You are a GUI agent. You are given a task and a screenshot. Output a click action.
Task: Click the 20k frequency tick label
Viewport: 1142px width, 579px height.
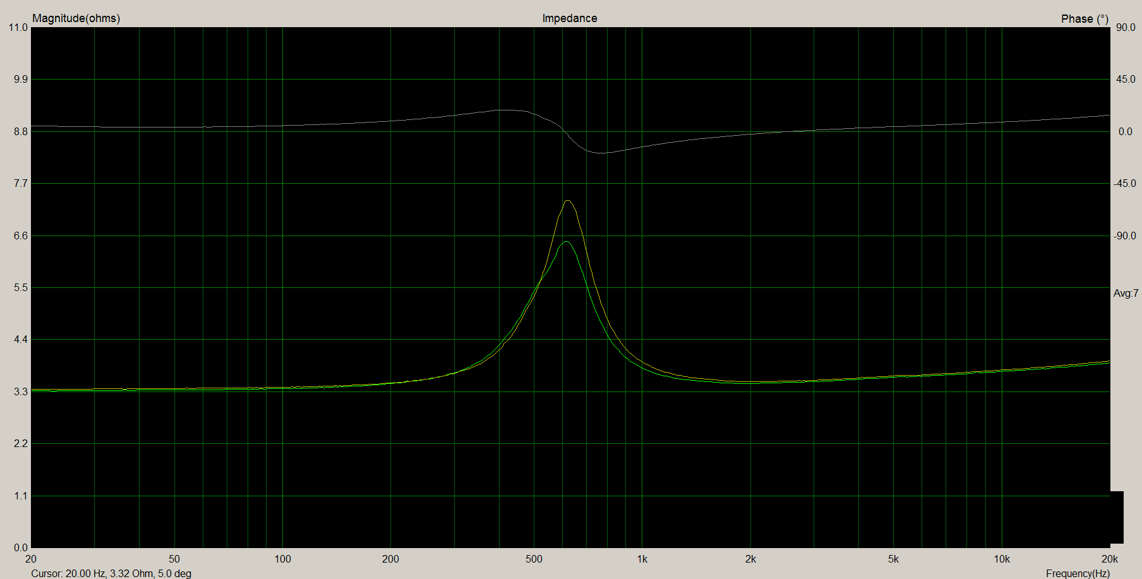click(x=1110, y=559)
